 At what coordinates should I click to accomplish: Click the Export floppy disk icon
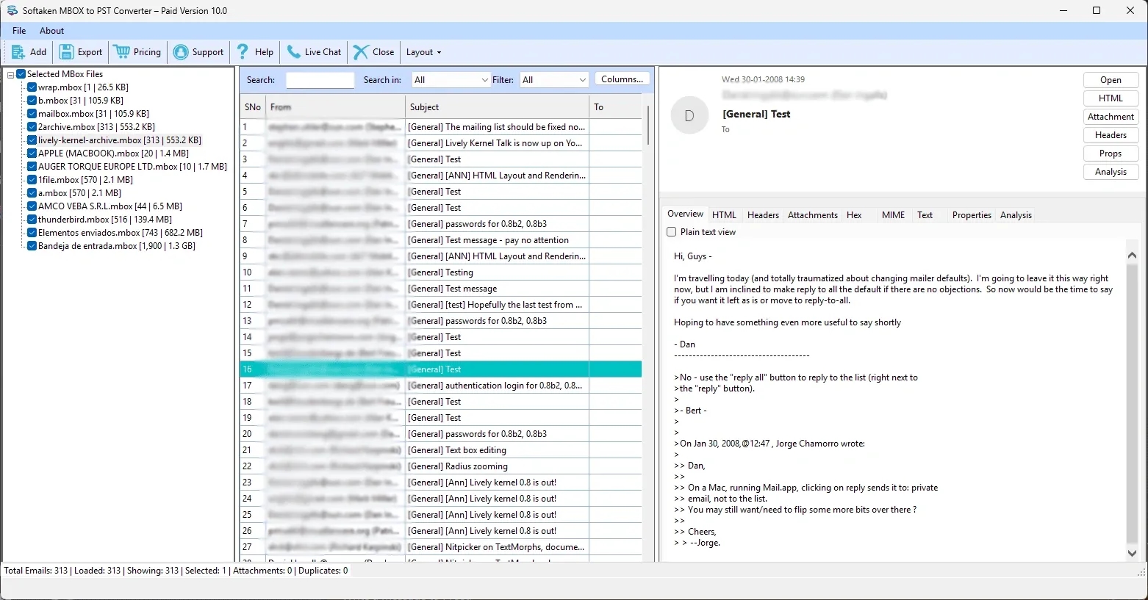[x=66, y=52]
